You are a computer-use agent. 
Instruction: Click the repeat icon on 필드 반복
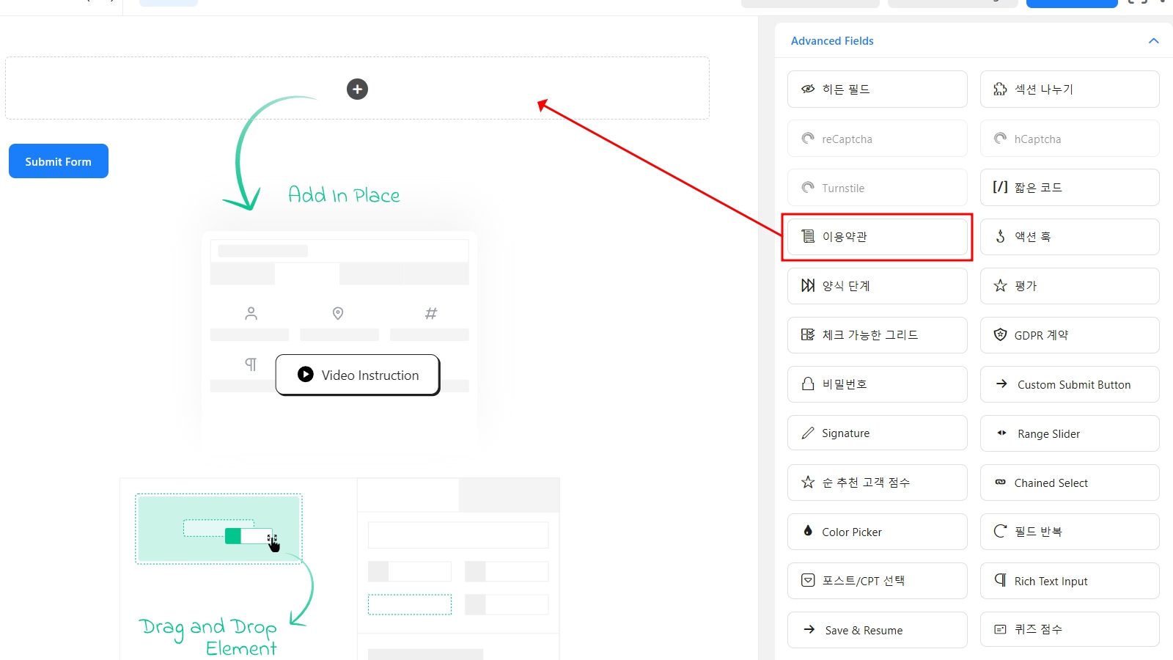[x=1000, y=531]
